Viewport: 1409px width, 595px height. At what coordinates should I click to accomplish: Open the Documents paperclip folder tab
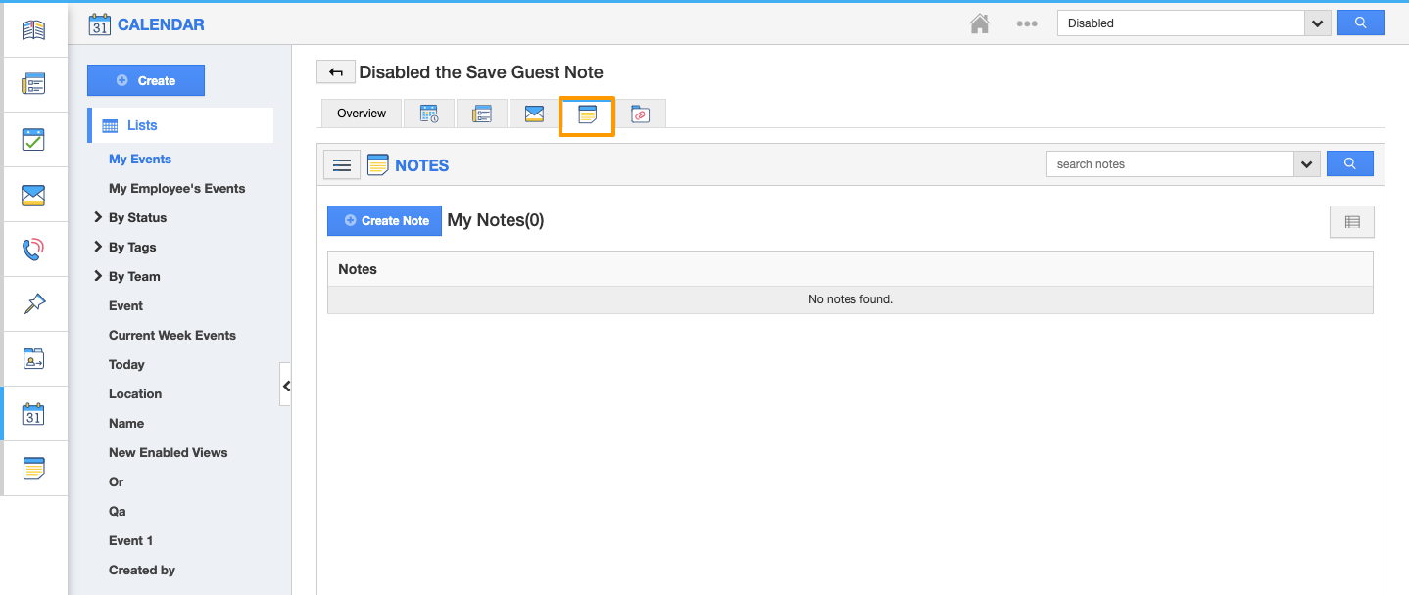coord(640,114)
